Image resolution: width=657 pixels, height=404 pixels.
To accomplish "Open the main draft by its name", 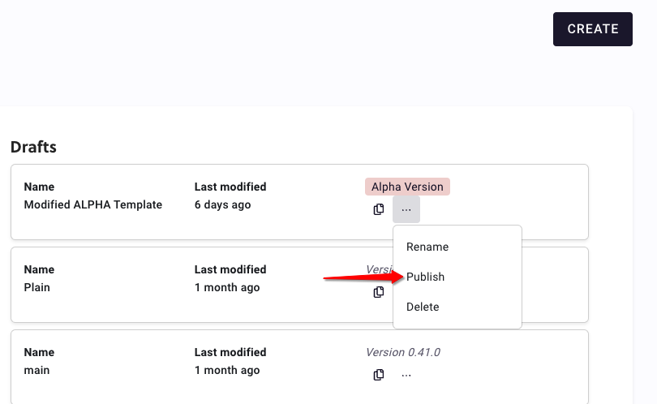I will click(36, 370).
